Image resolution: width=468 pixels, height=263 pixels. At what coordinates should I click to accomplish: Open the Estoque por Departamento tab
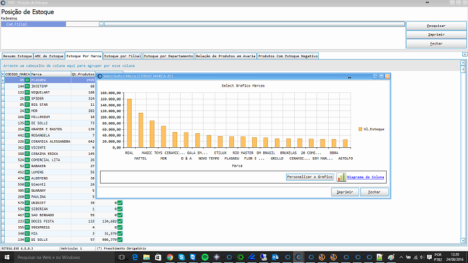coord(168,56)
